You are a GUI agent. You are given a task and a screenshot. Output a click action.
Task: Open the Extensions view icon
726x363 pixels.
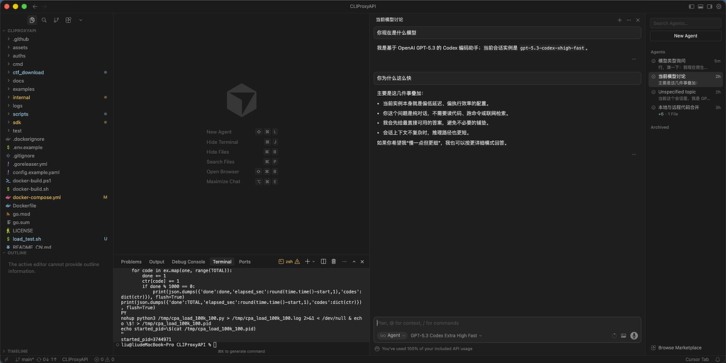point(69,20)
